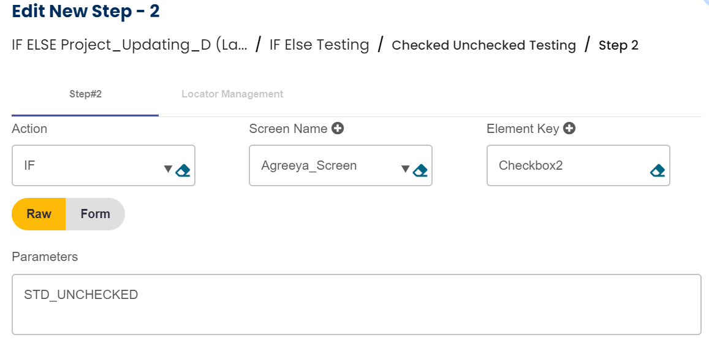
Task: Open Checked Unchecked Testing breadcrumb
Action: point(483,45)
